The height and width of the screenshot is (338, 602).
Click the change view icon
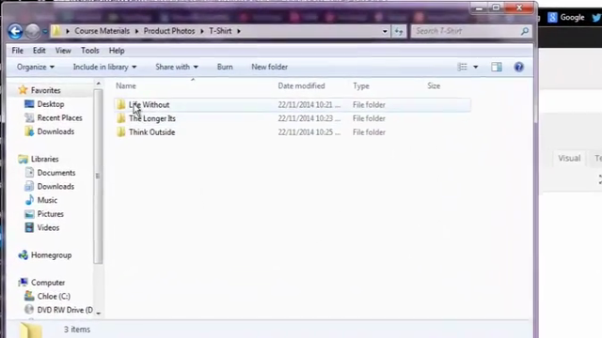click(463, 67)
